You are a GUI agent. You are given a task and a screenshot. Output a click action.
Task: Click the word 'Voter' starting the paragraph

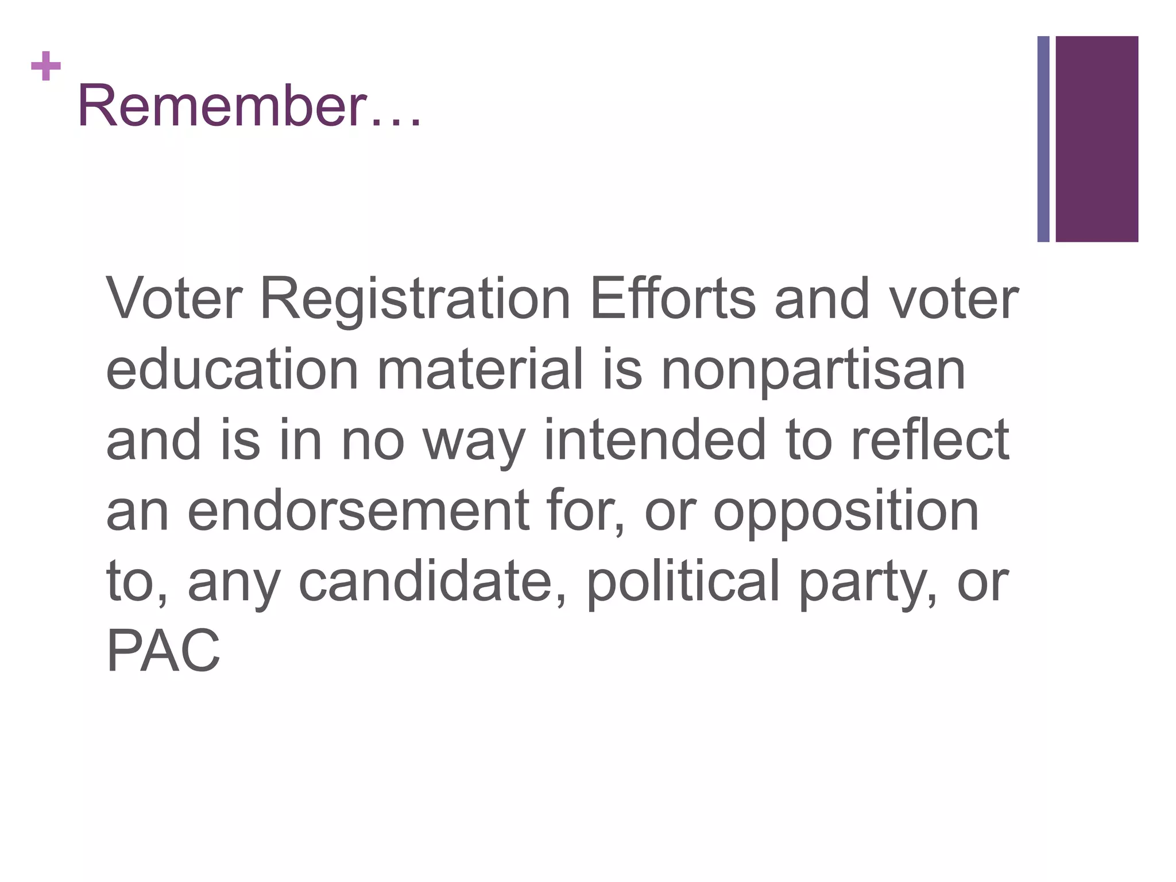tap(174, 299)
